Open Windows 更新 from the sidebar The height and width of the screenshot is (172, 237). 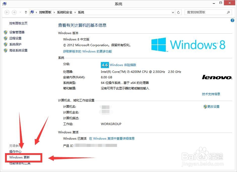19,158
